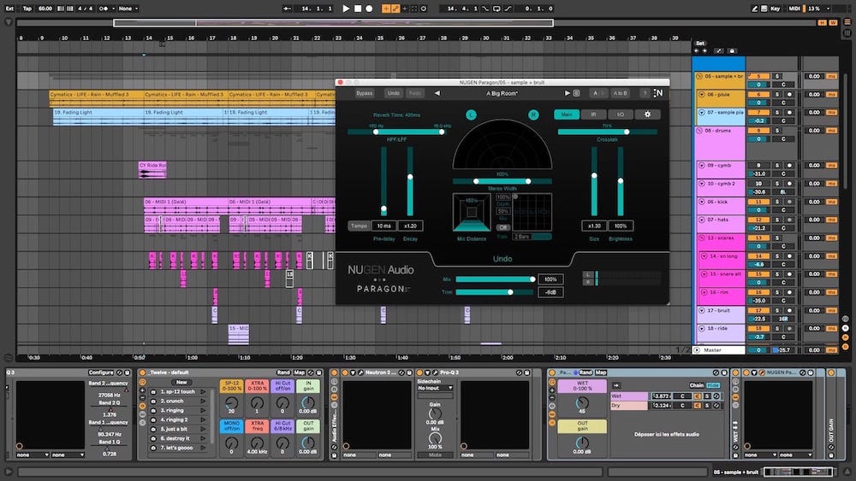
Task: Open the Sidechain No Input dropdown
Action: pyautogui.click(x=435, y=388)
